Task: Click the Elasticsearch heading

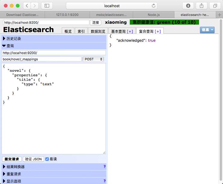Action: 28,30
